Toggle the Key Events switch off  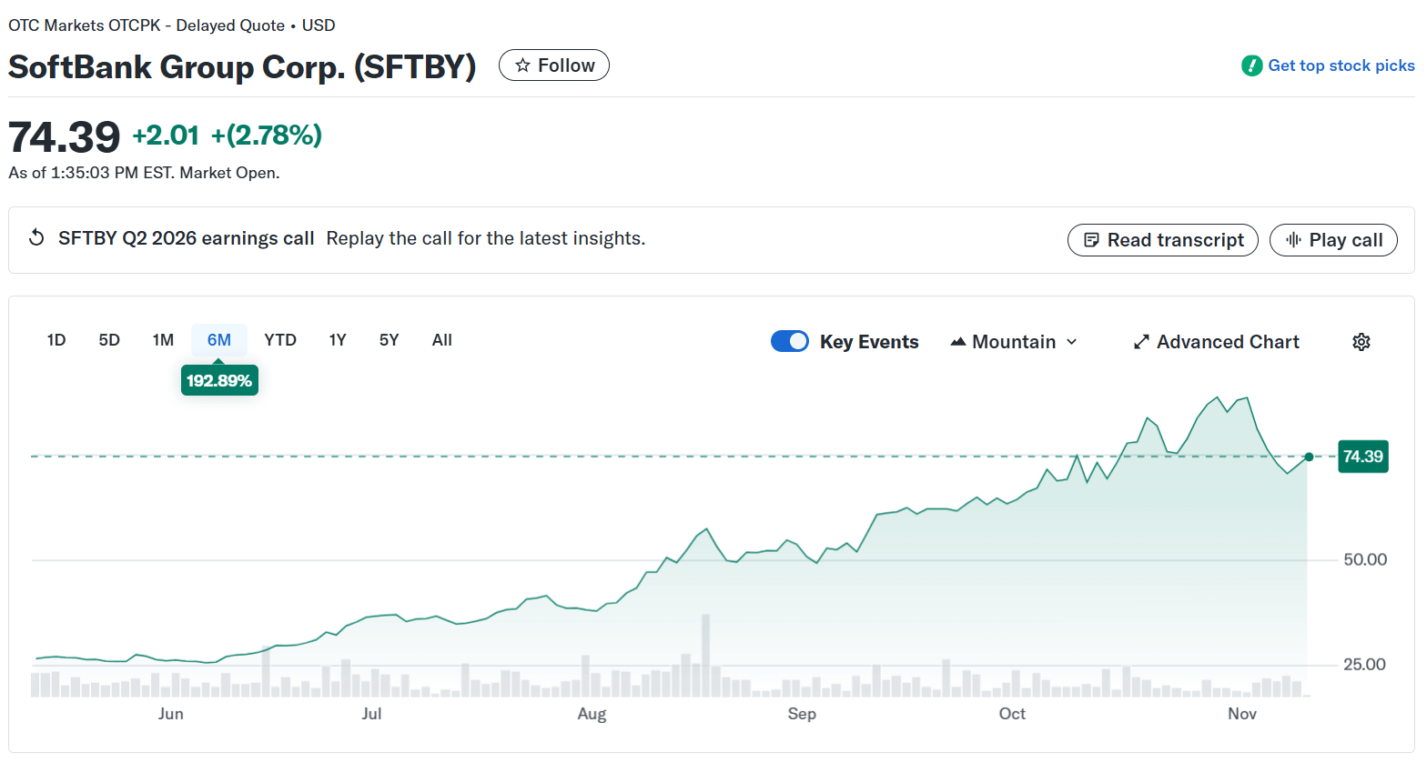click(x=790, y=341)
